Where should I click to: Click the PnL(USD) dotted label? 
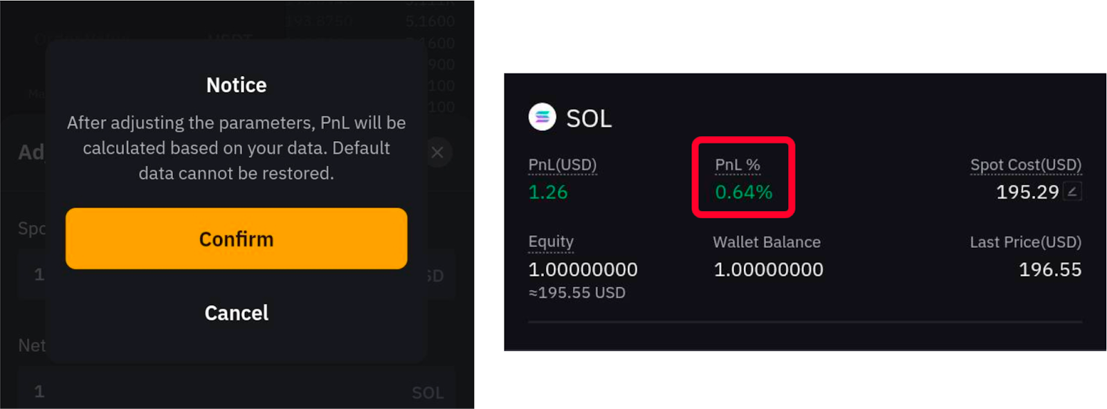point(562,165)
